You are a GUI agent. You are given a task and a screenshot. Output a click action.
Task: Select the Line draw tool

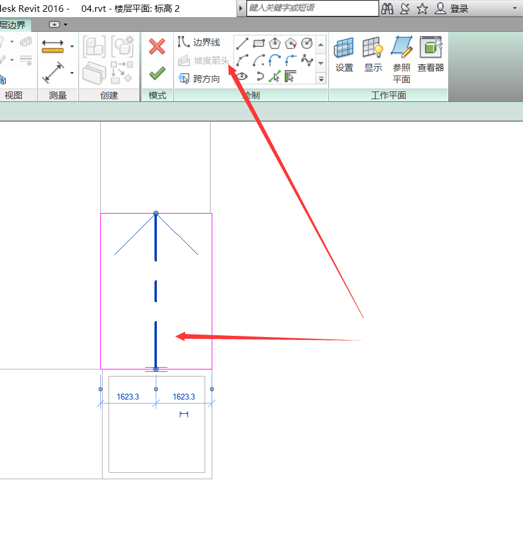tap(242, 43)
